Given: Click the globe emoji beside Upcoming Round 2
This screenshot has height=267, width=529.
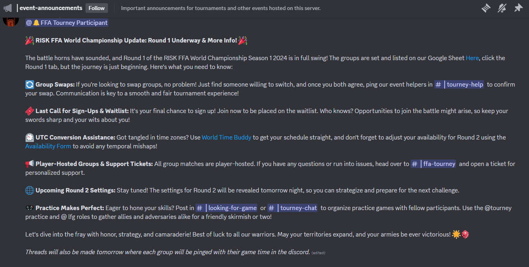Looking at the screenshot, I should [30, 190].
